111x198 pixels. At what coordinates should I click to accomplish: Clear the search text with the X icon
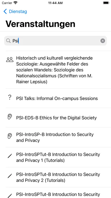[103, 41]
